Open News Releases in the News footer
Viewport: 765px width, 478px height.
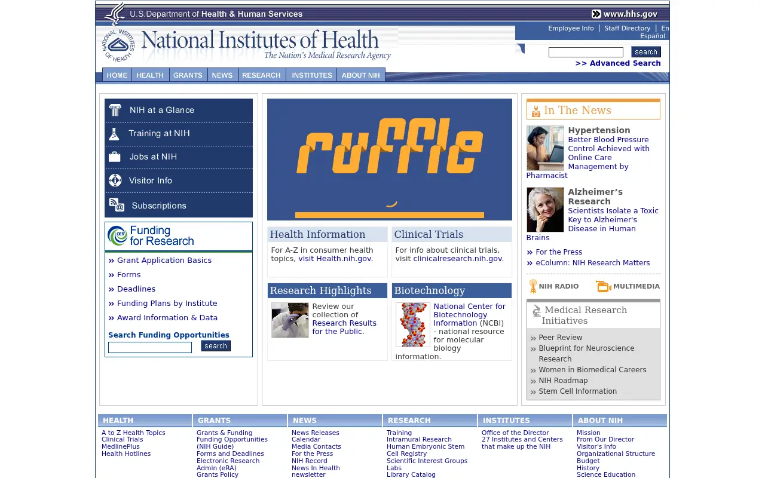[x=316, y=433]
